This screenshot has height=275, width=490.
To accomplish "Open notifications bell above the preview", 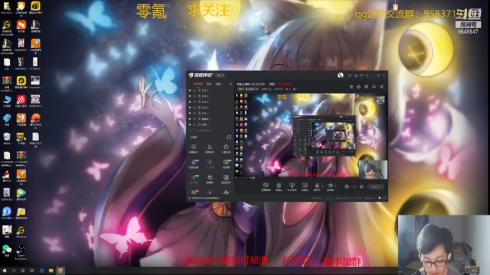I will (374, 87).
